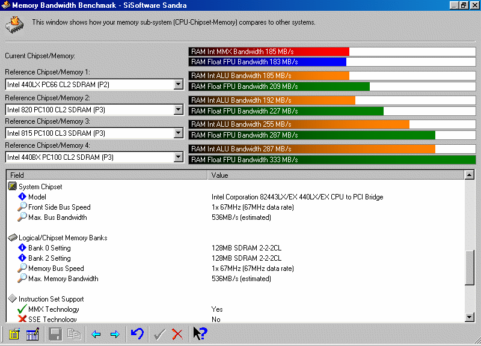Click the Intel 820 PC100 CL2 SDRAM combo box

tap(94, 109)
